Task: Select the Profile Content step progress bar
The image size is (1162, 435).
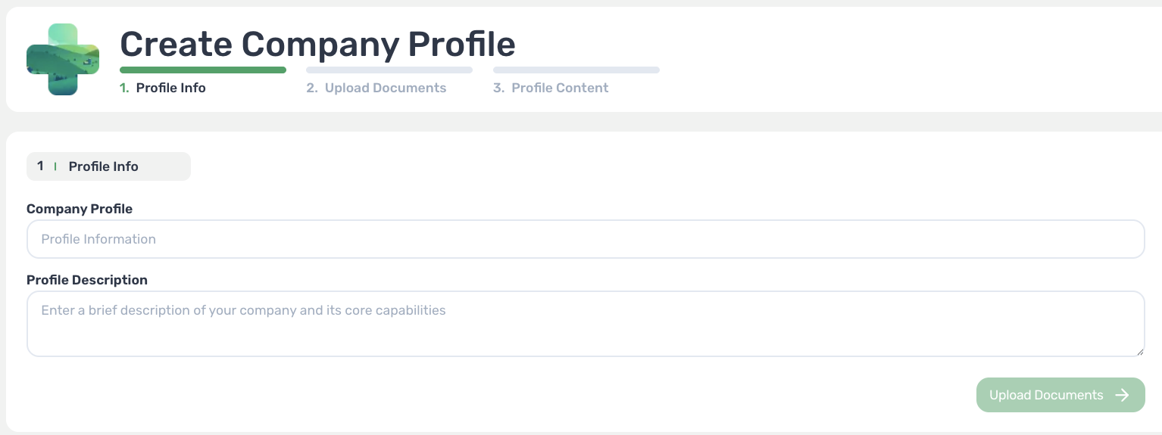Action: click(576, 70)
